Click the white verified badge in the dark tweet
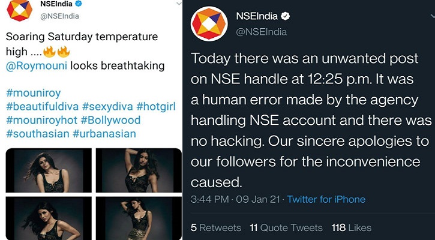The height and width of the screenshot is (240, 435). click(286, 16)
